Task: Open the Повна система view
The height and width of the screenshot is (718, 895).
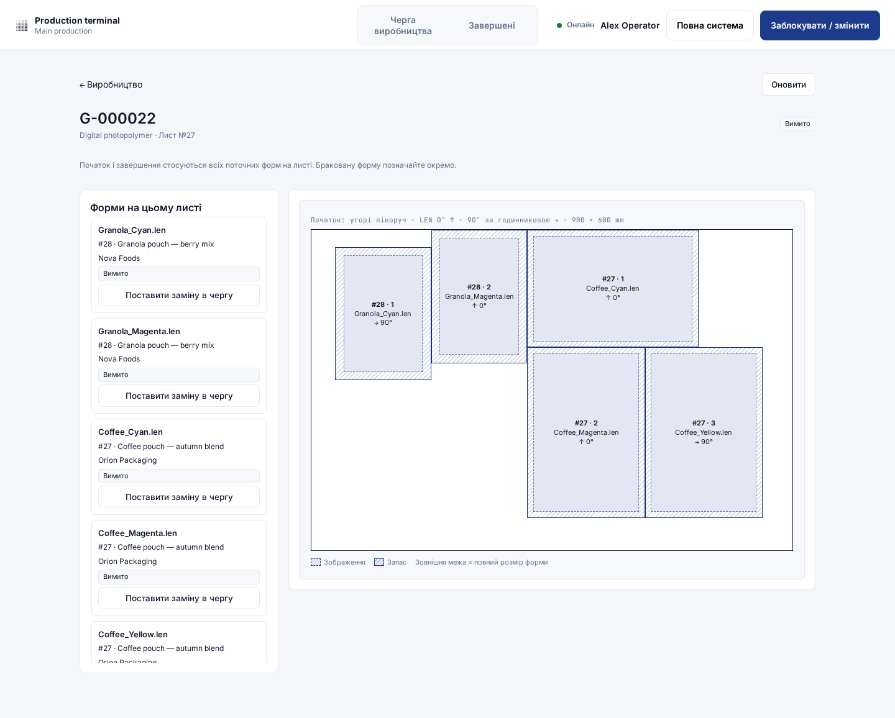Action: pos(710,25)
